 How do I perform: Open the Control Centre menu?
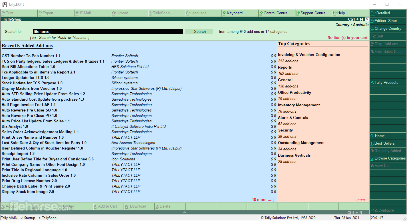coord(277,13)
